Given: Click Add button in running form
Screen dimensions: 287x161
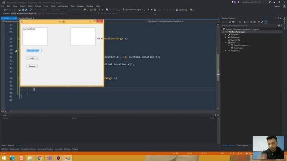Looking at the screenshot, I should (32, 58).
